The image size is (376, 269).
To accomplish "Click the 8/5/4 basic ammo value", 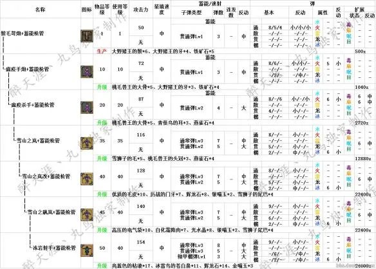I will tap(275, 27).
